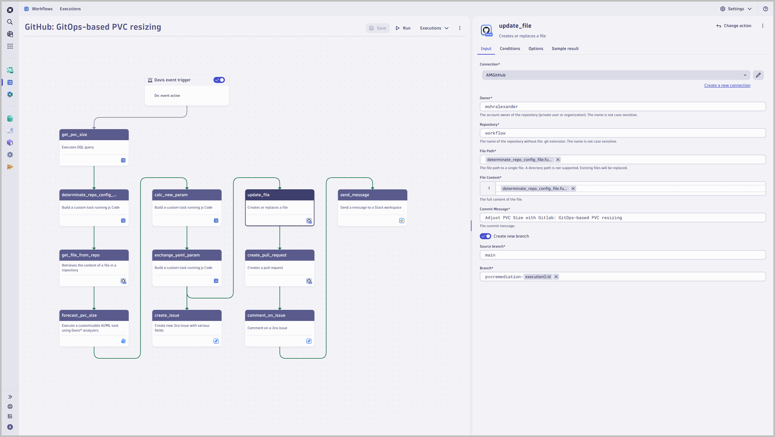Image resolution: width=775 pixels, height=437 pixels.
Task: Click the Save button
Action: point(378,28)
